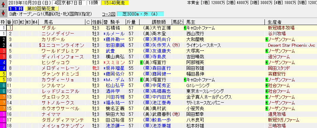Toggle the M2 mark cell for ニシノデイジー
The image size is (317, 128).
click(22, 34)
